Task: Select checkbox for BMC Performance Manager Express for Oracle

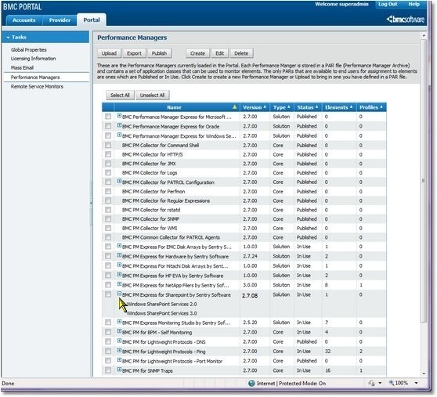Action: point(108,126)
